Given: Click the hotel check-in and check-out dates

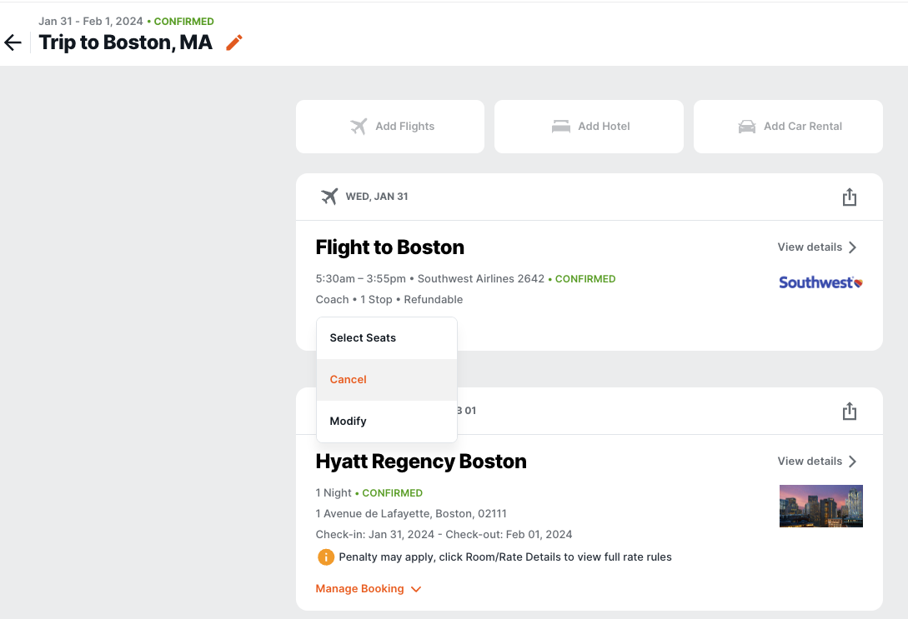Looking at the screenshot, I should pos(444,535).
